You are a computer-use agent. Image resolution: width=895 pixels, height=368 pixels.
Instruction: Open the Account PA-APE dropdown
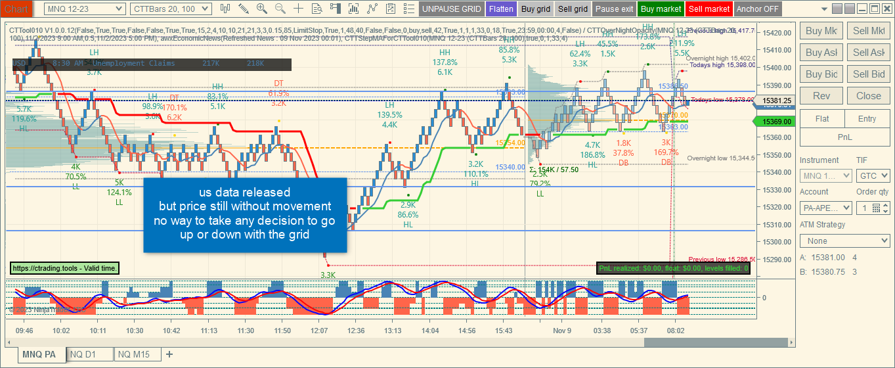click(825, 208)
